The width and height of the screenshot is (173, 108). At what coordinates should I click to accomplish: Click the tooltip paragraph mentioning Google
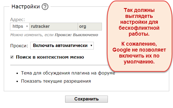point(139,53)
